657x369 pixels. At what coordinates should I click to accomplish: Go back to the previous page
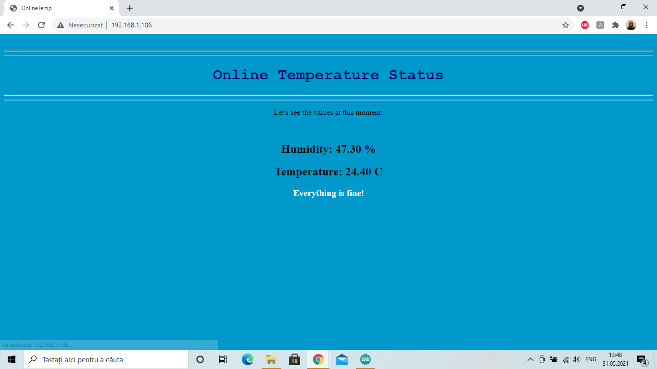[x=11, y=25]
